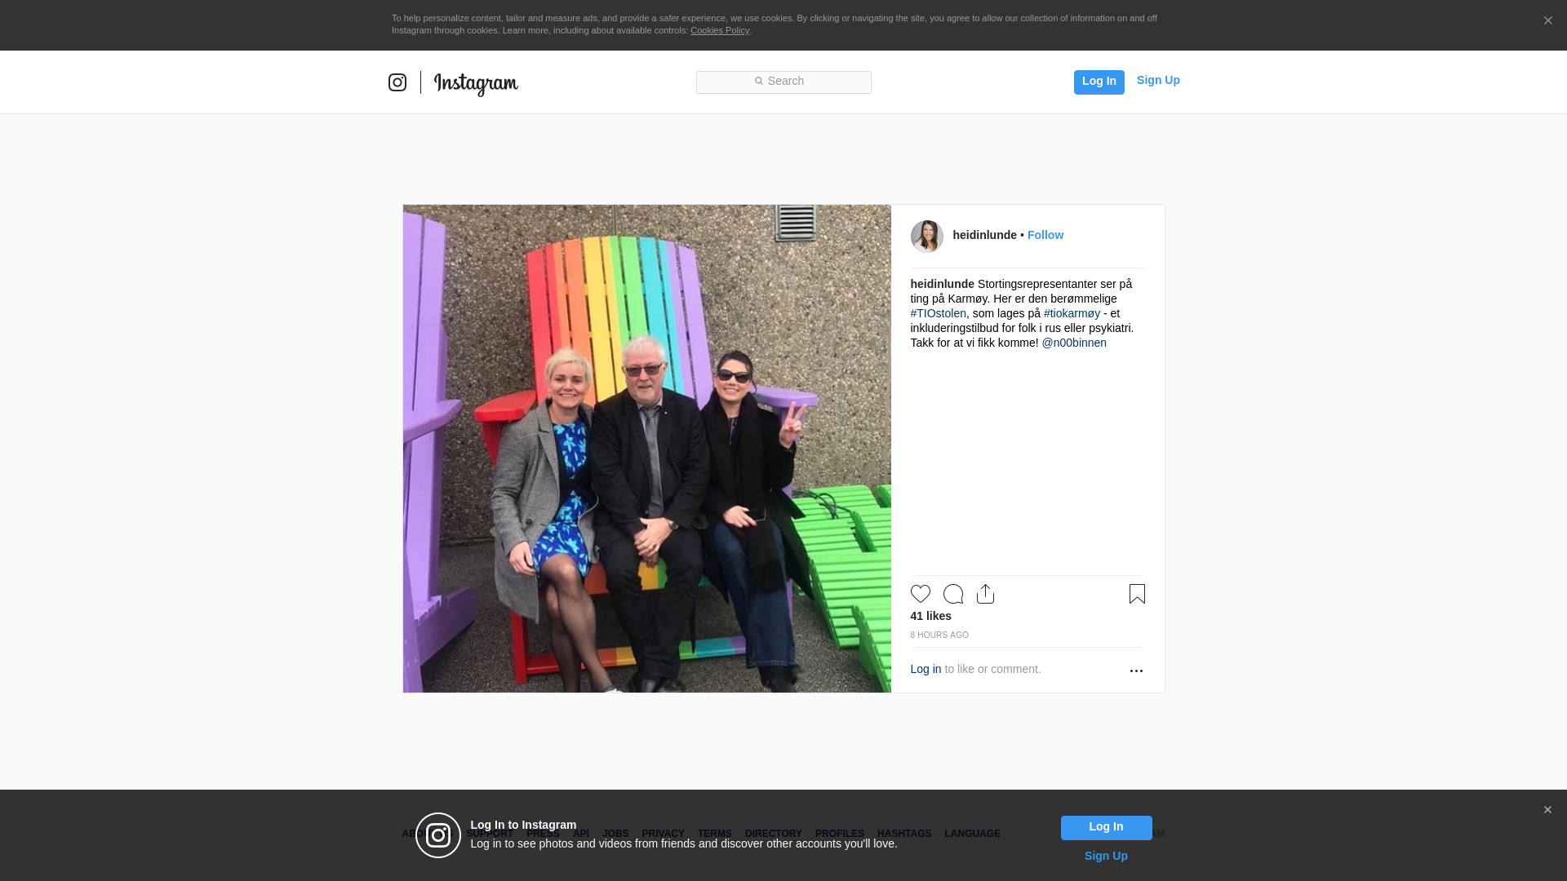
Task: Click into the Search field
Action: point(783,82)
